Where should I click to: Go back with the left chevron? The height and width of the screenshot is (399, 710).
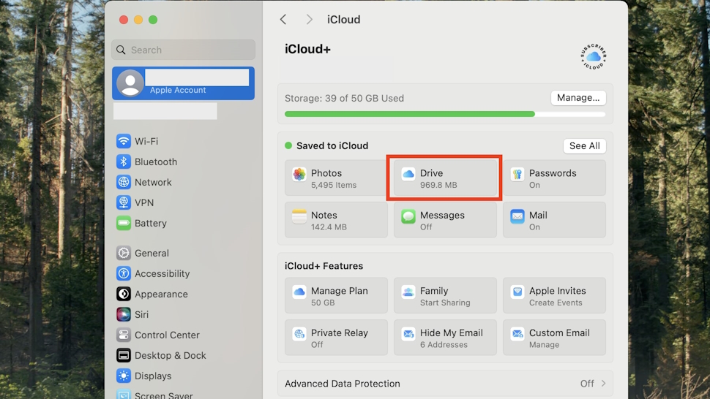[x=283, y=20]
